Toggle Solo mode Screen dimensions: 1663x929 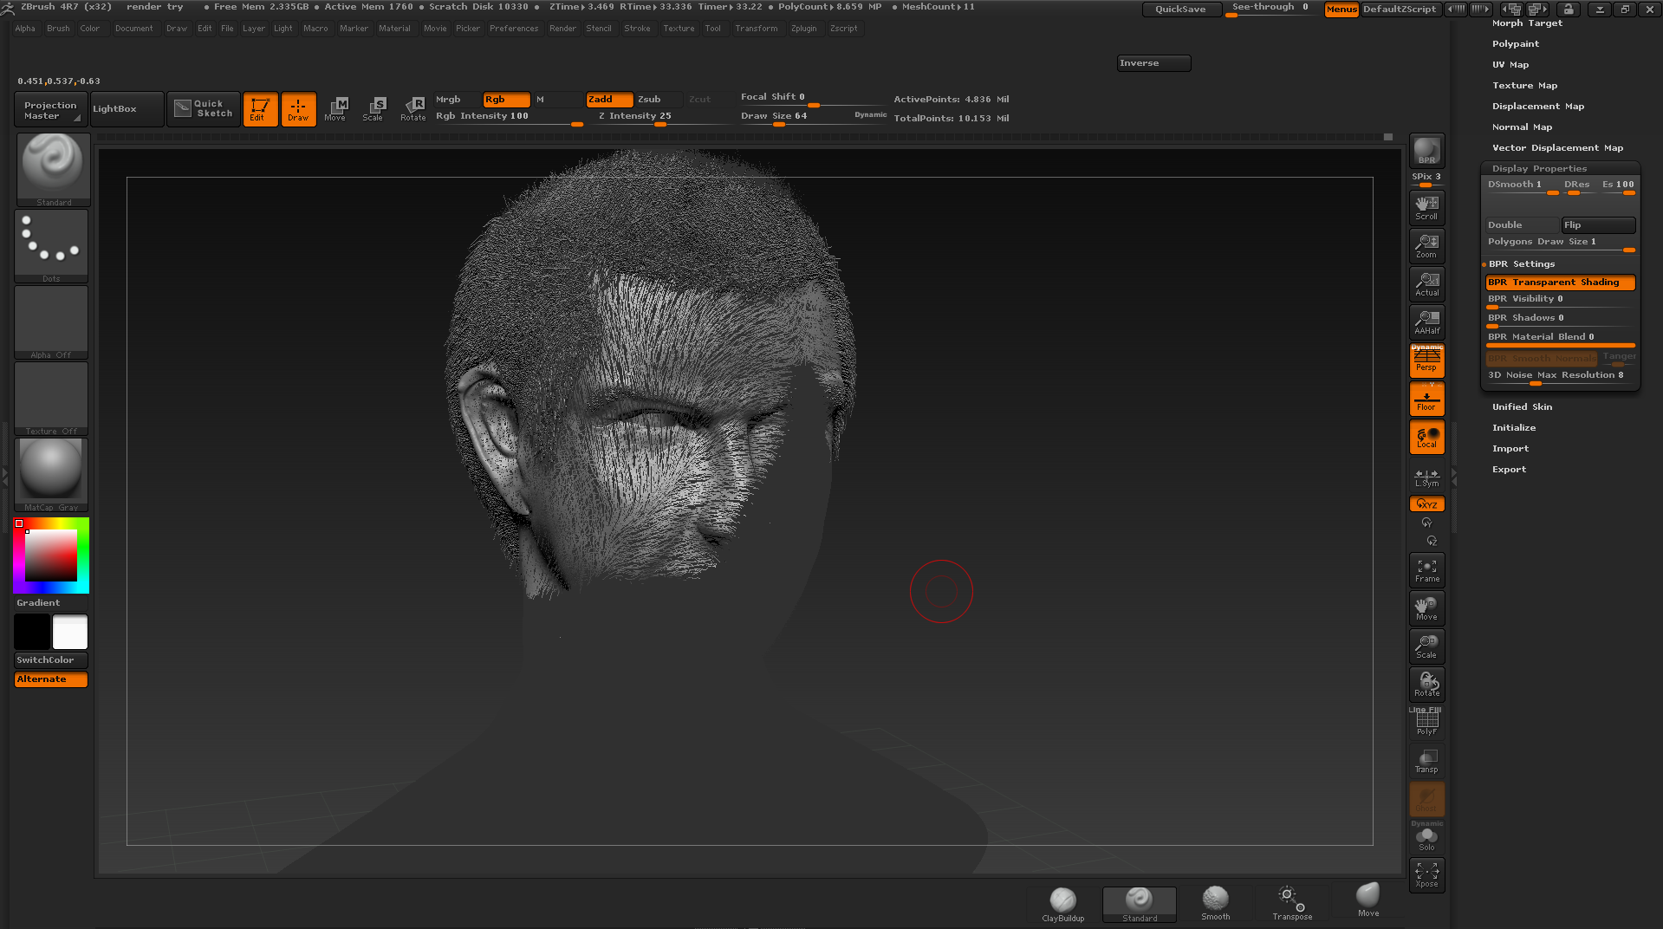[x=1426, y=837]
